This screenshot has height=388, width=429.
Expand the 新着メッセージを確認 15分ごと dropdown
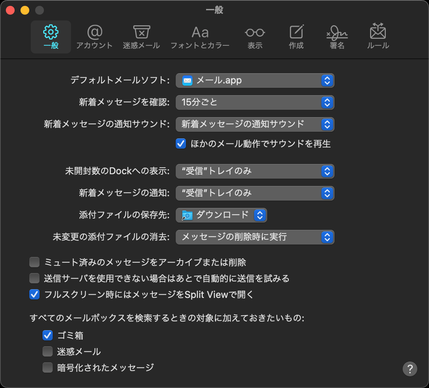(x=255, y=102)
